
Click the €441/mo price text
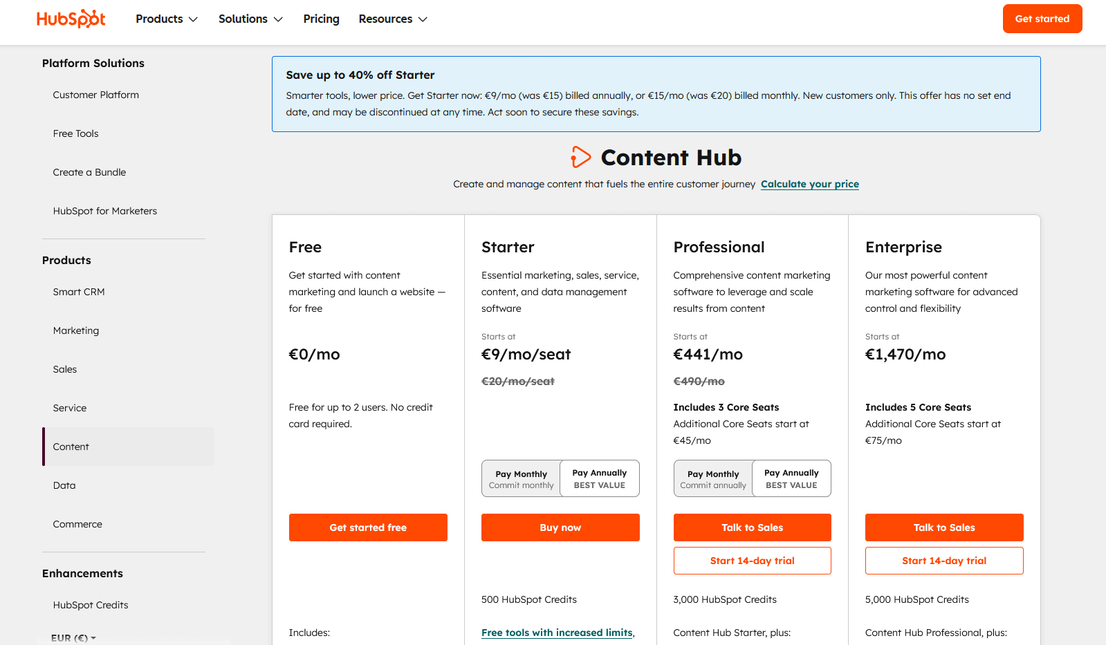coord(708,354)
